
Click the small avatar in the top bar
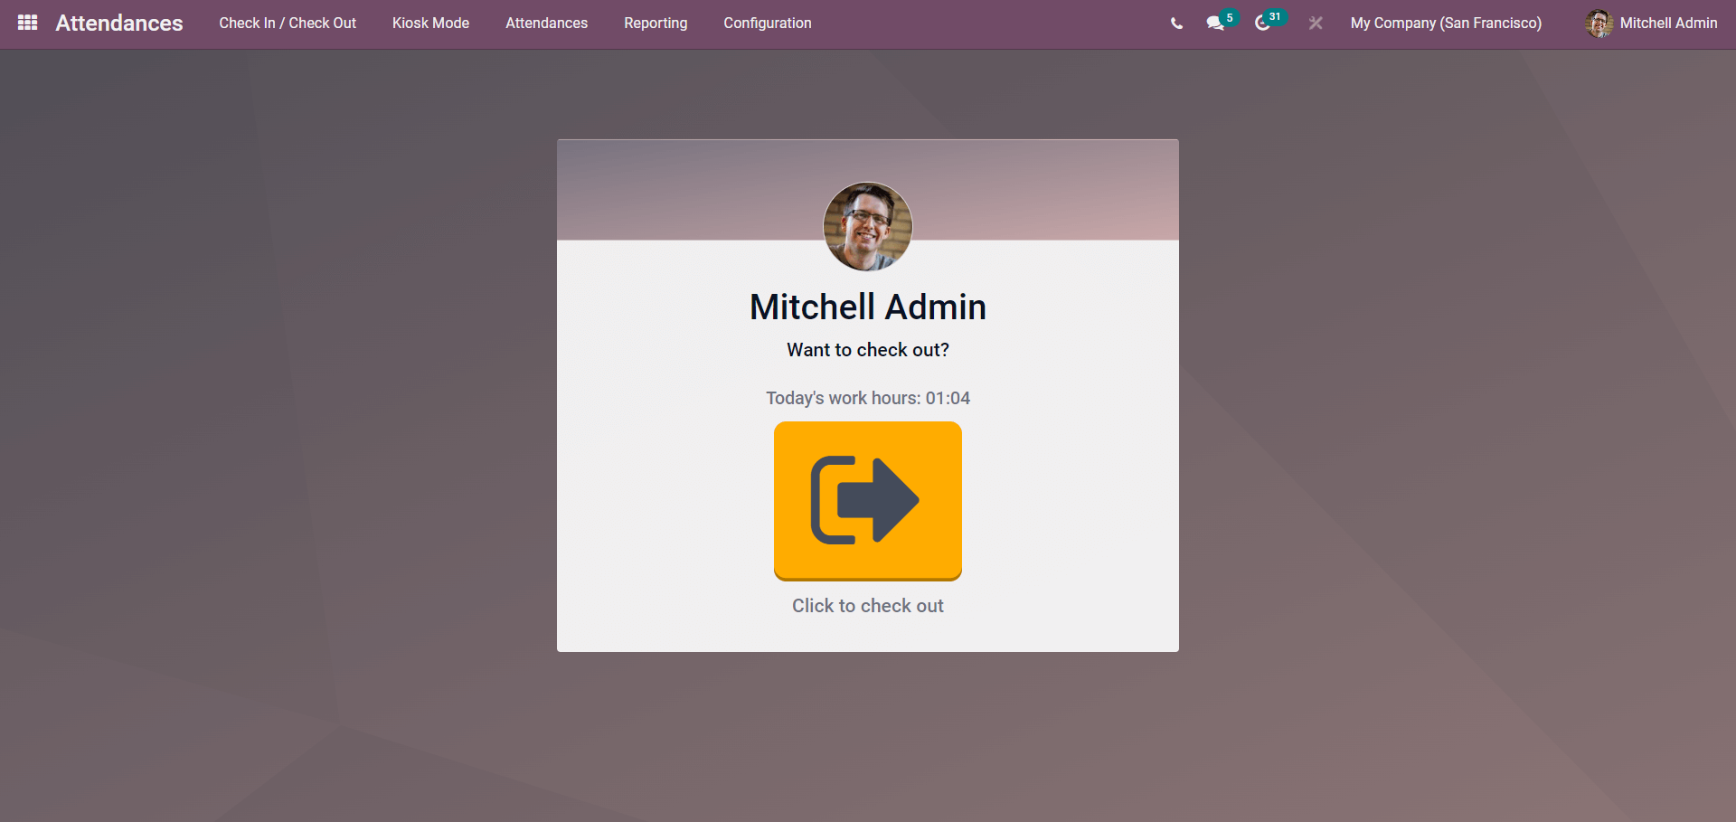tap(1599, 24)
